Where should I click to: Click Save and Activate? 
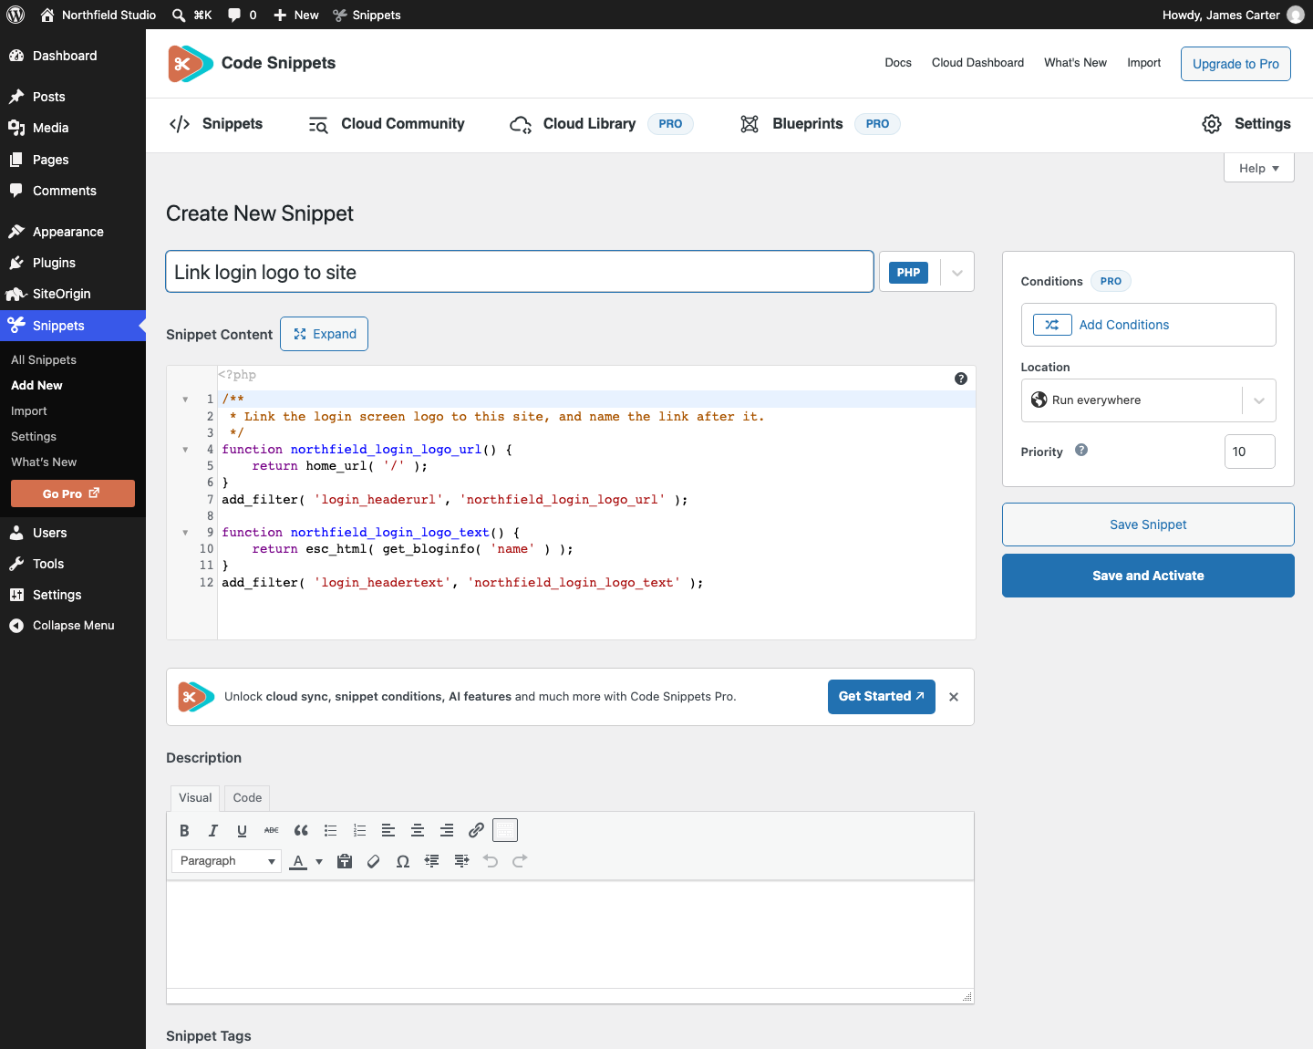(1148, 576)
